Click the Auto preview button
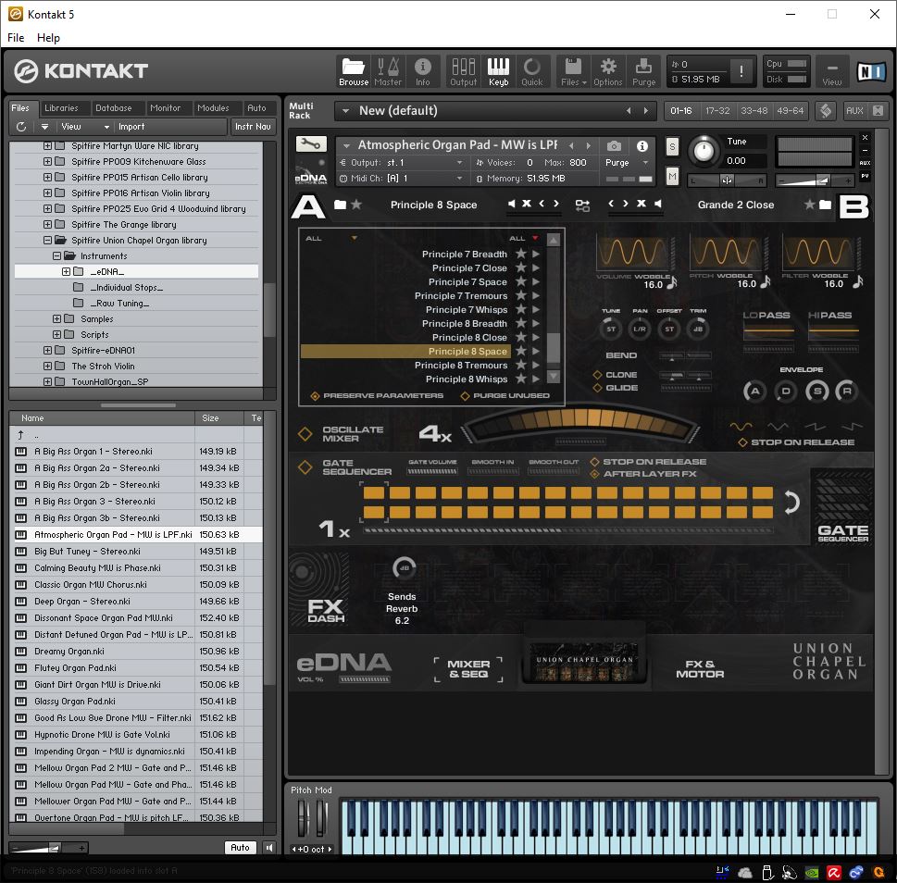Viewport: 897px width, 883px height. [x=240, y=848]
